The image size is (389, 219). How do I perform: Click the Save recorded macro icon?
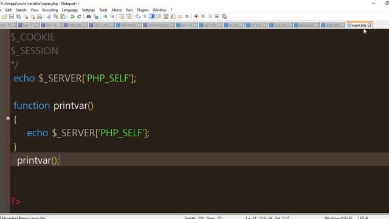[x=224, y=16]
